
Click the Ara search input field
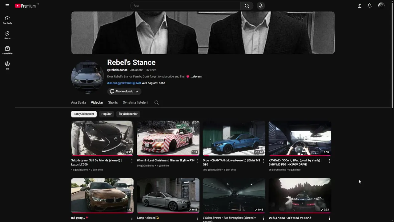(x=185, y=6)
